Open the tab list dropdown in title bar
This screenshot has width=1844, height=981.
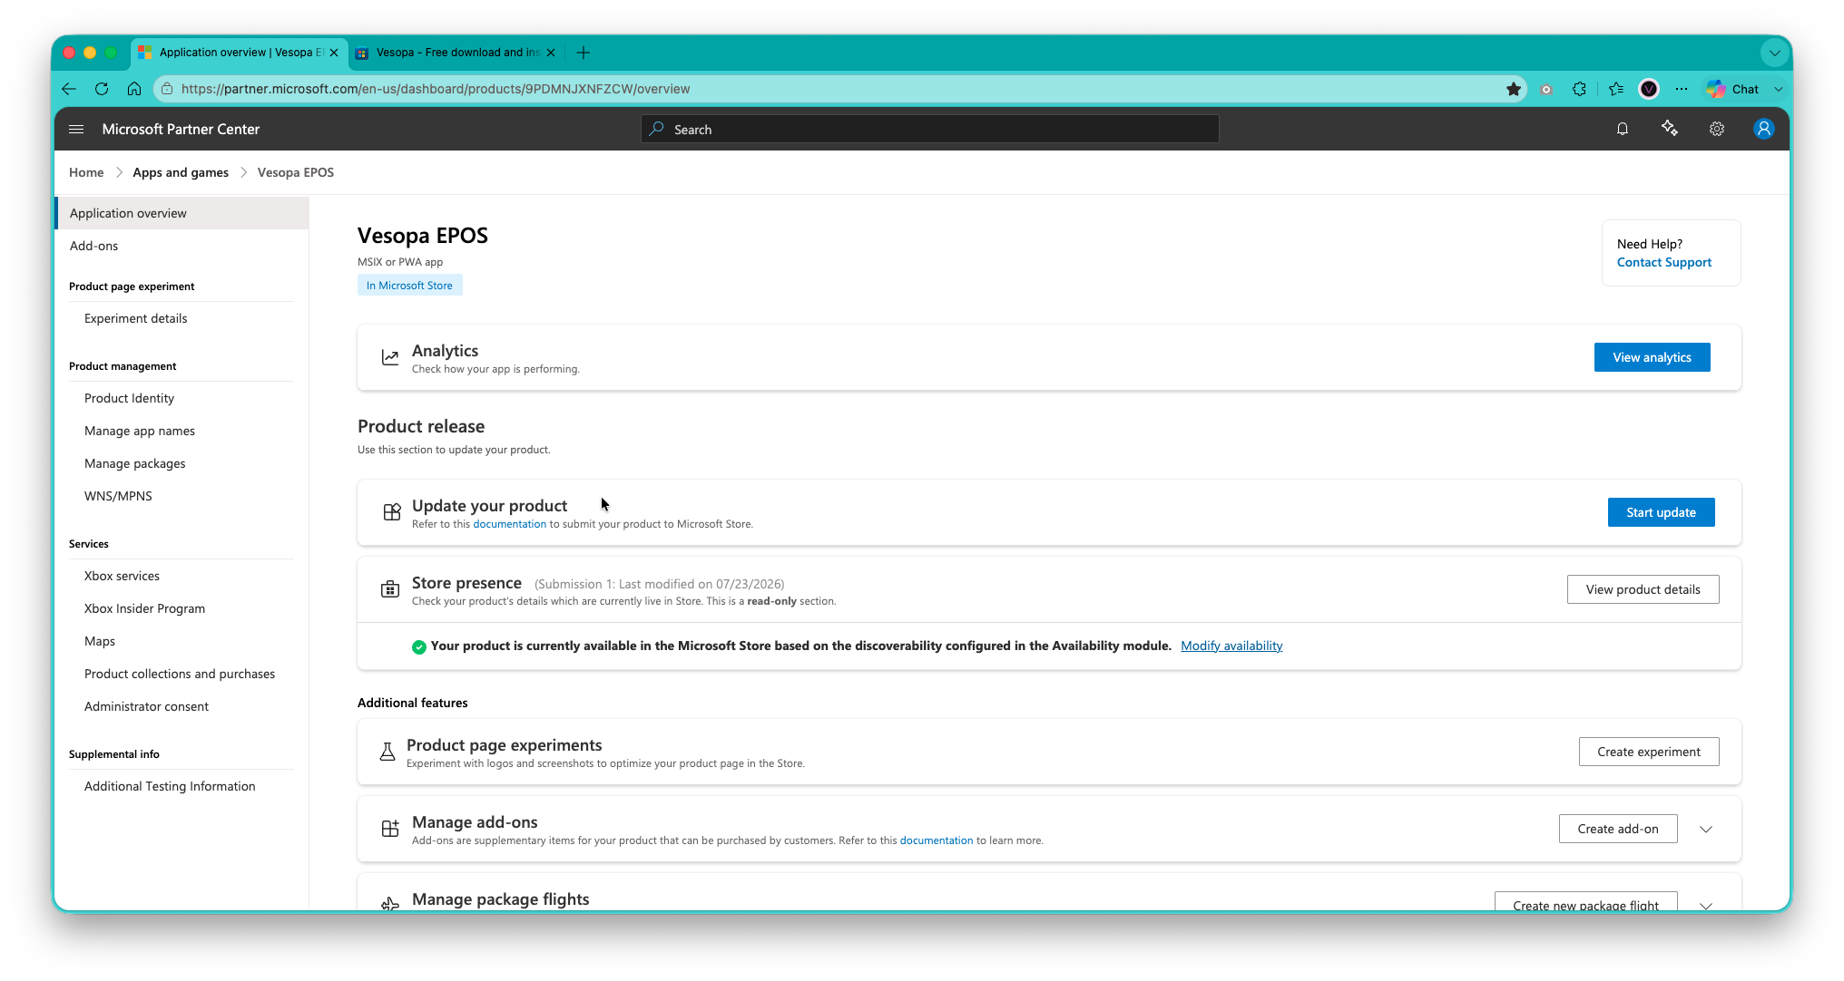(x=1774, y=53)
